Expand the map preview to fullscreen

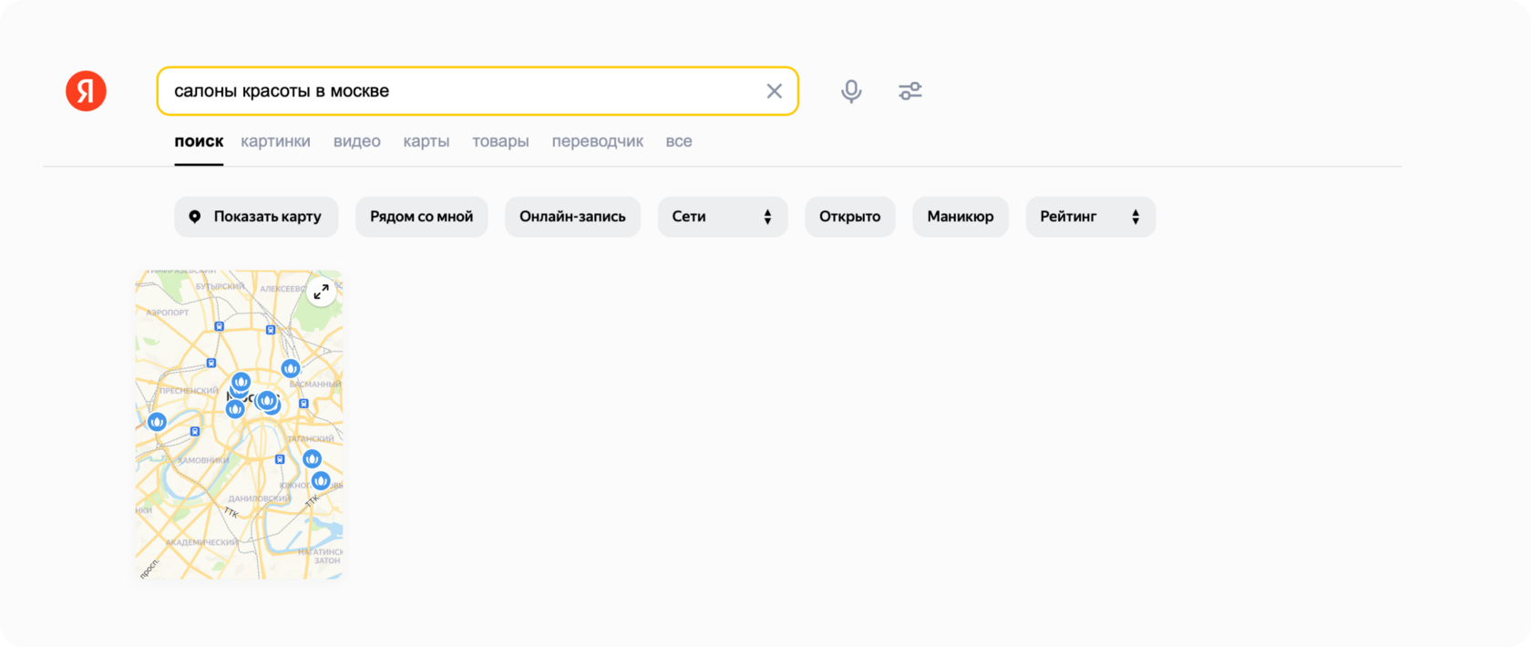321,292
